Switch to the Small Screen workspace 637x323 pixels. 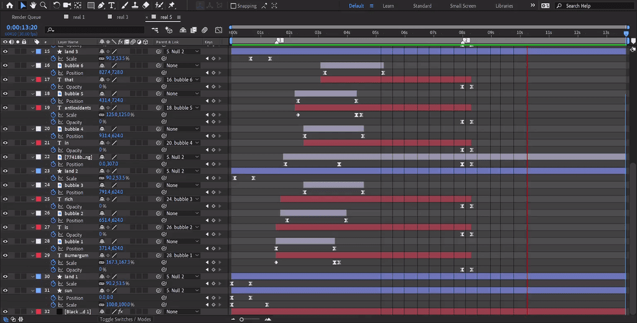point(463,6)
